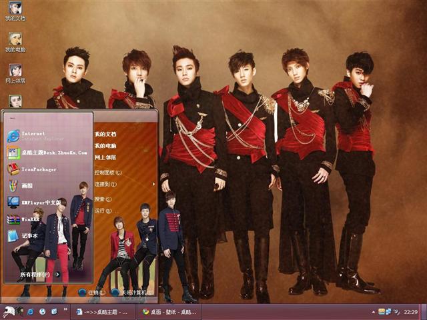Viewport: 427px width, 320px height.
Task: Open the 我的文档 desktop icon
Action: click(15, 11)
